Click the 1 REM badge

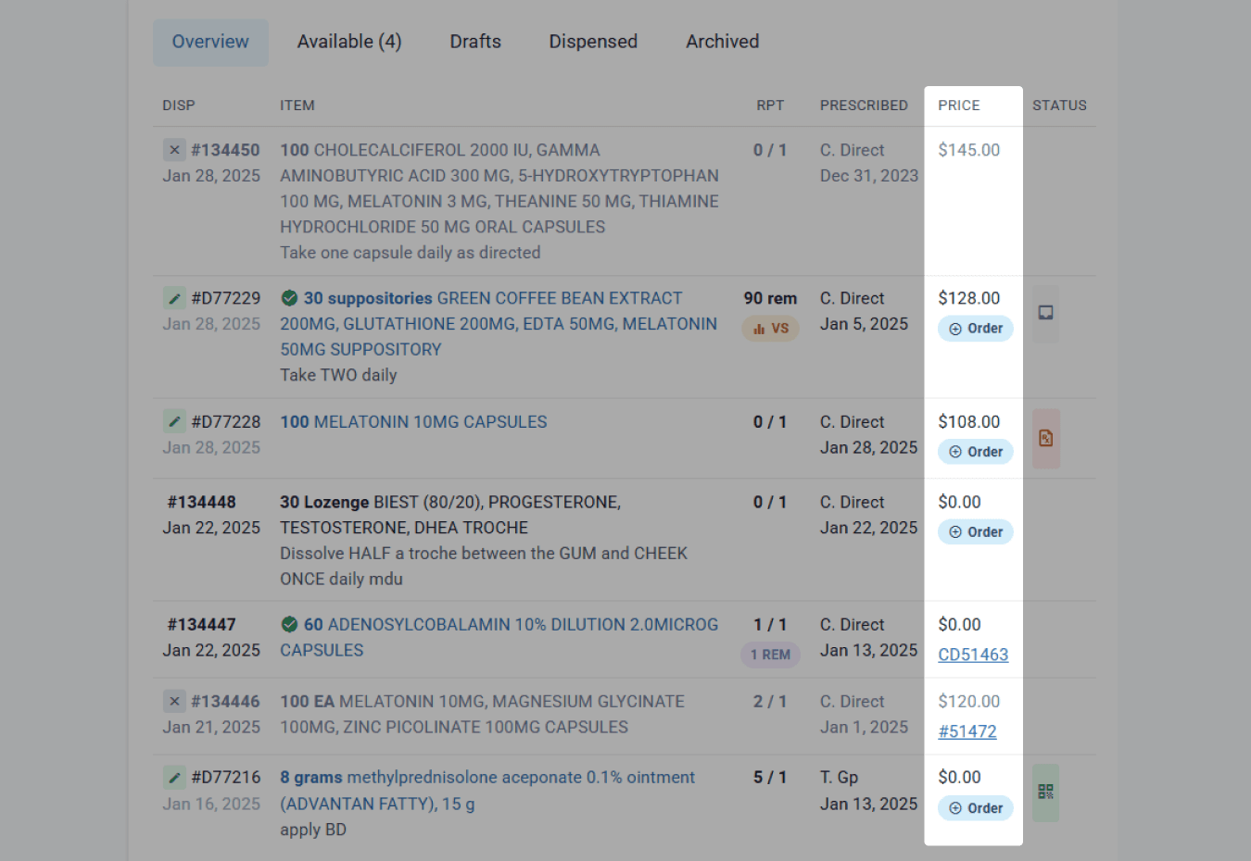pyautogui.click(x=770, y=655)
